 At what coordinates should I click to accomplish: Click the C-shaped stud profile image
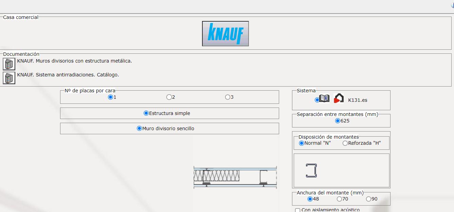[311, 170]
